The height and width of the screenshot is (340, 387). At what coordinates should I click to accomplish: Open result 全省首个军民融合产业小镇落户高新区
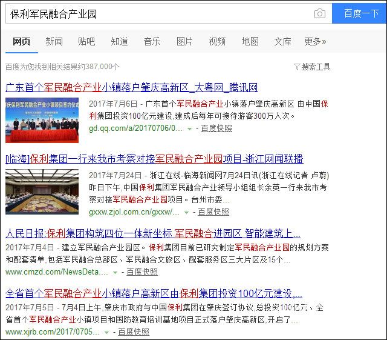click(x=154, y=293)
